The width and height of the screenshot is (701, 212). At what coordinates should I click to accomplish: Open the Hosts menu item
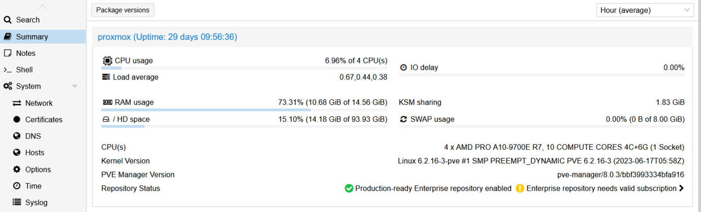(x=35, y=153)
